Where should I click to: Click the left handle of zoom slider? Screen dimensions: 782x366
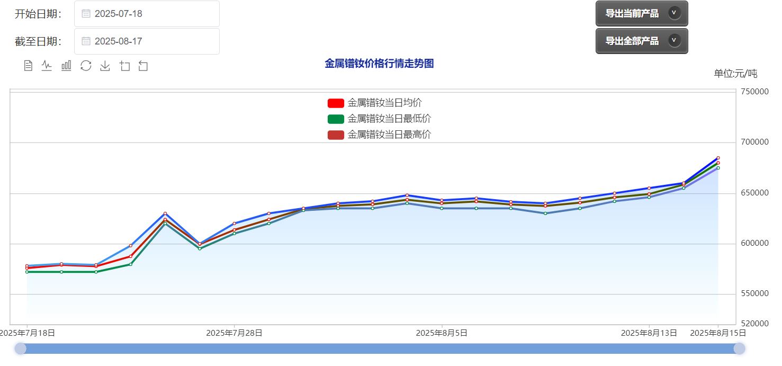tap(20, 349)
